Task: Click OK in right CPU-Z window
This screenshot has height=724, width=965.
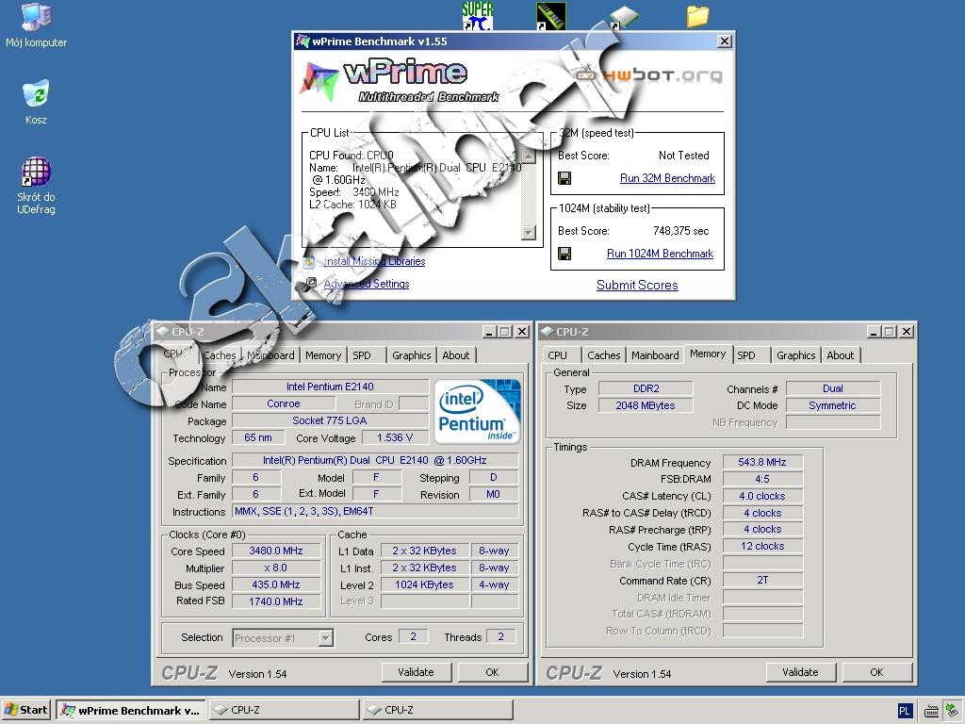Action: tap(877, 672)
